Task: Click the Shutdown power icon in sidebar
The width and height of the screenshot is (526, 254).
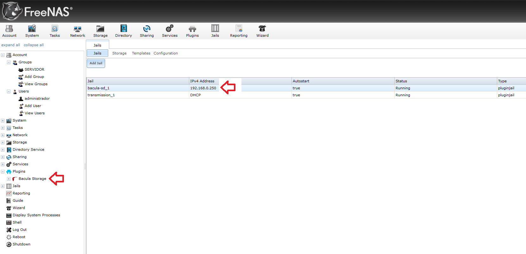Action: pos(9,244)
